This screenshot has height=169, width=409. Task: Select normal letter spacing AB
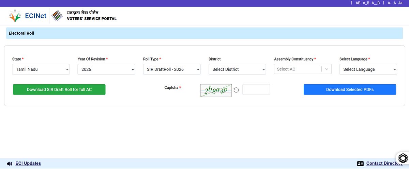[358, 3]
